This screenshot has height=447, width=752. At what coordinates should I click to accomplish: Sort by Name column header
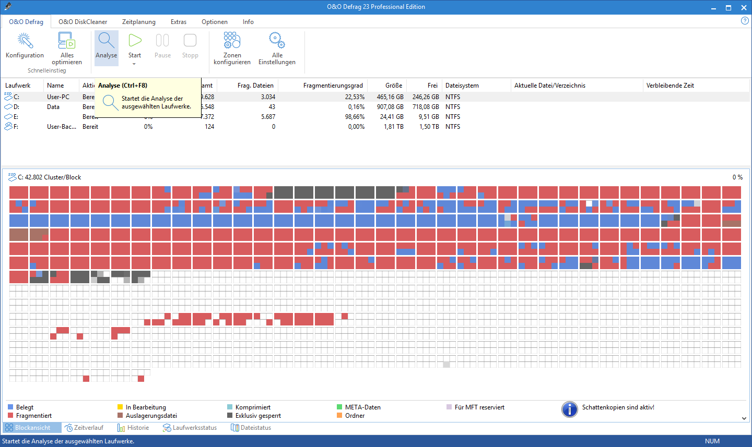61,86
